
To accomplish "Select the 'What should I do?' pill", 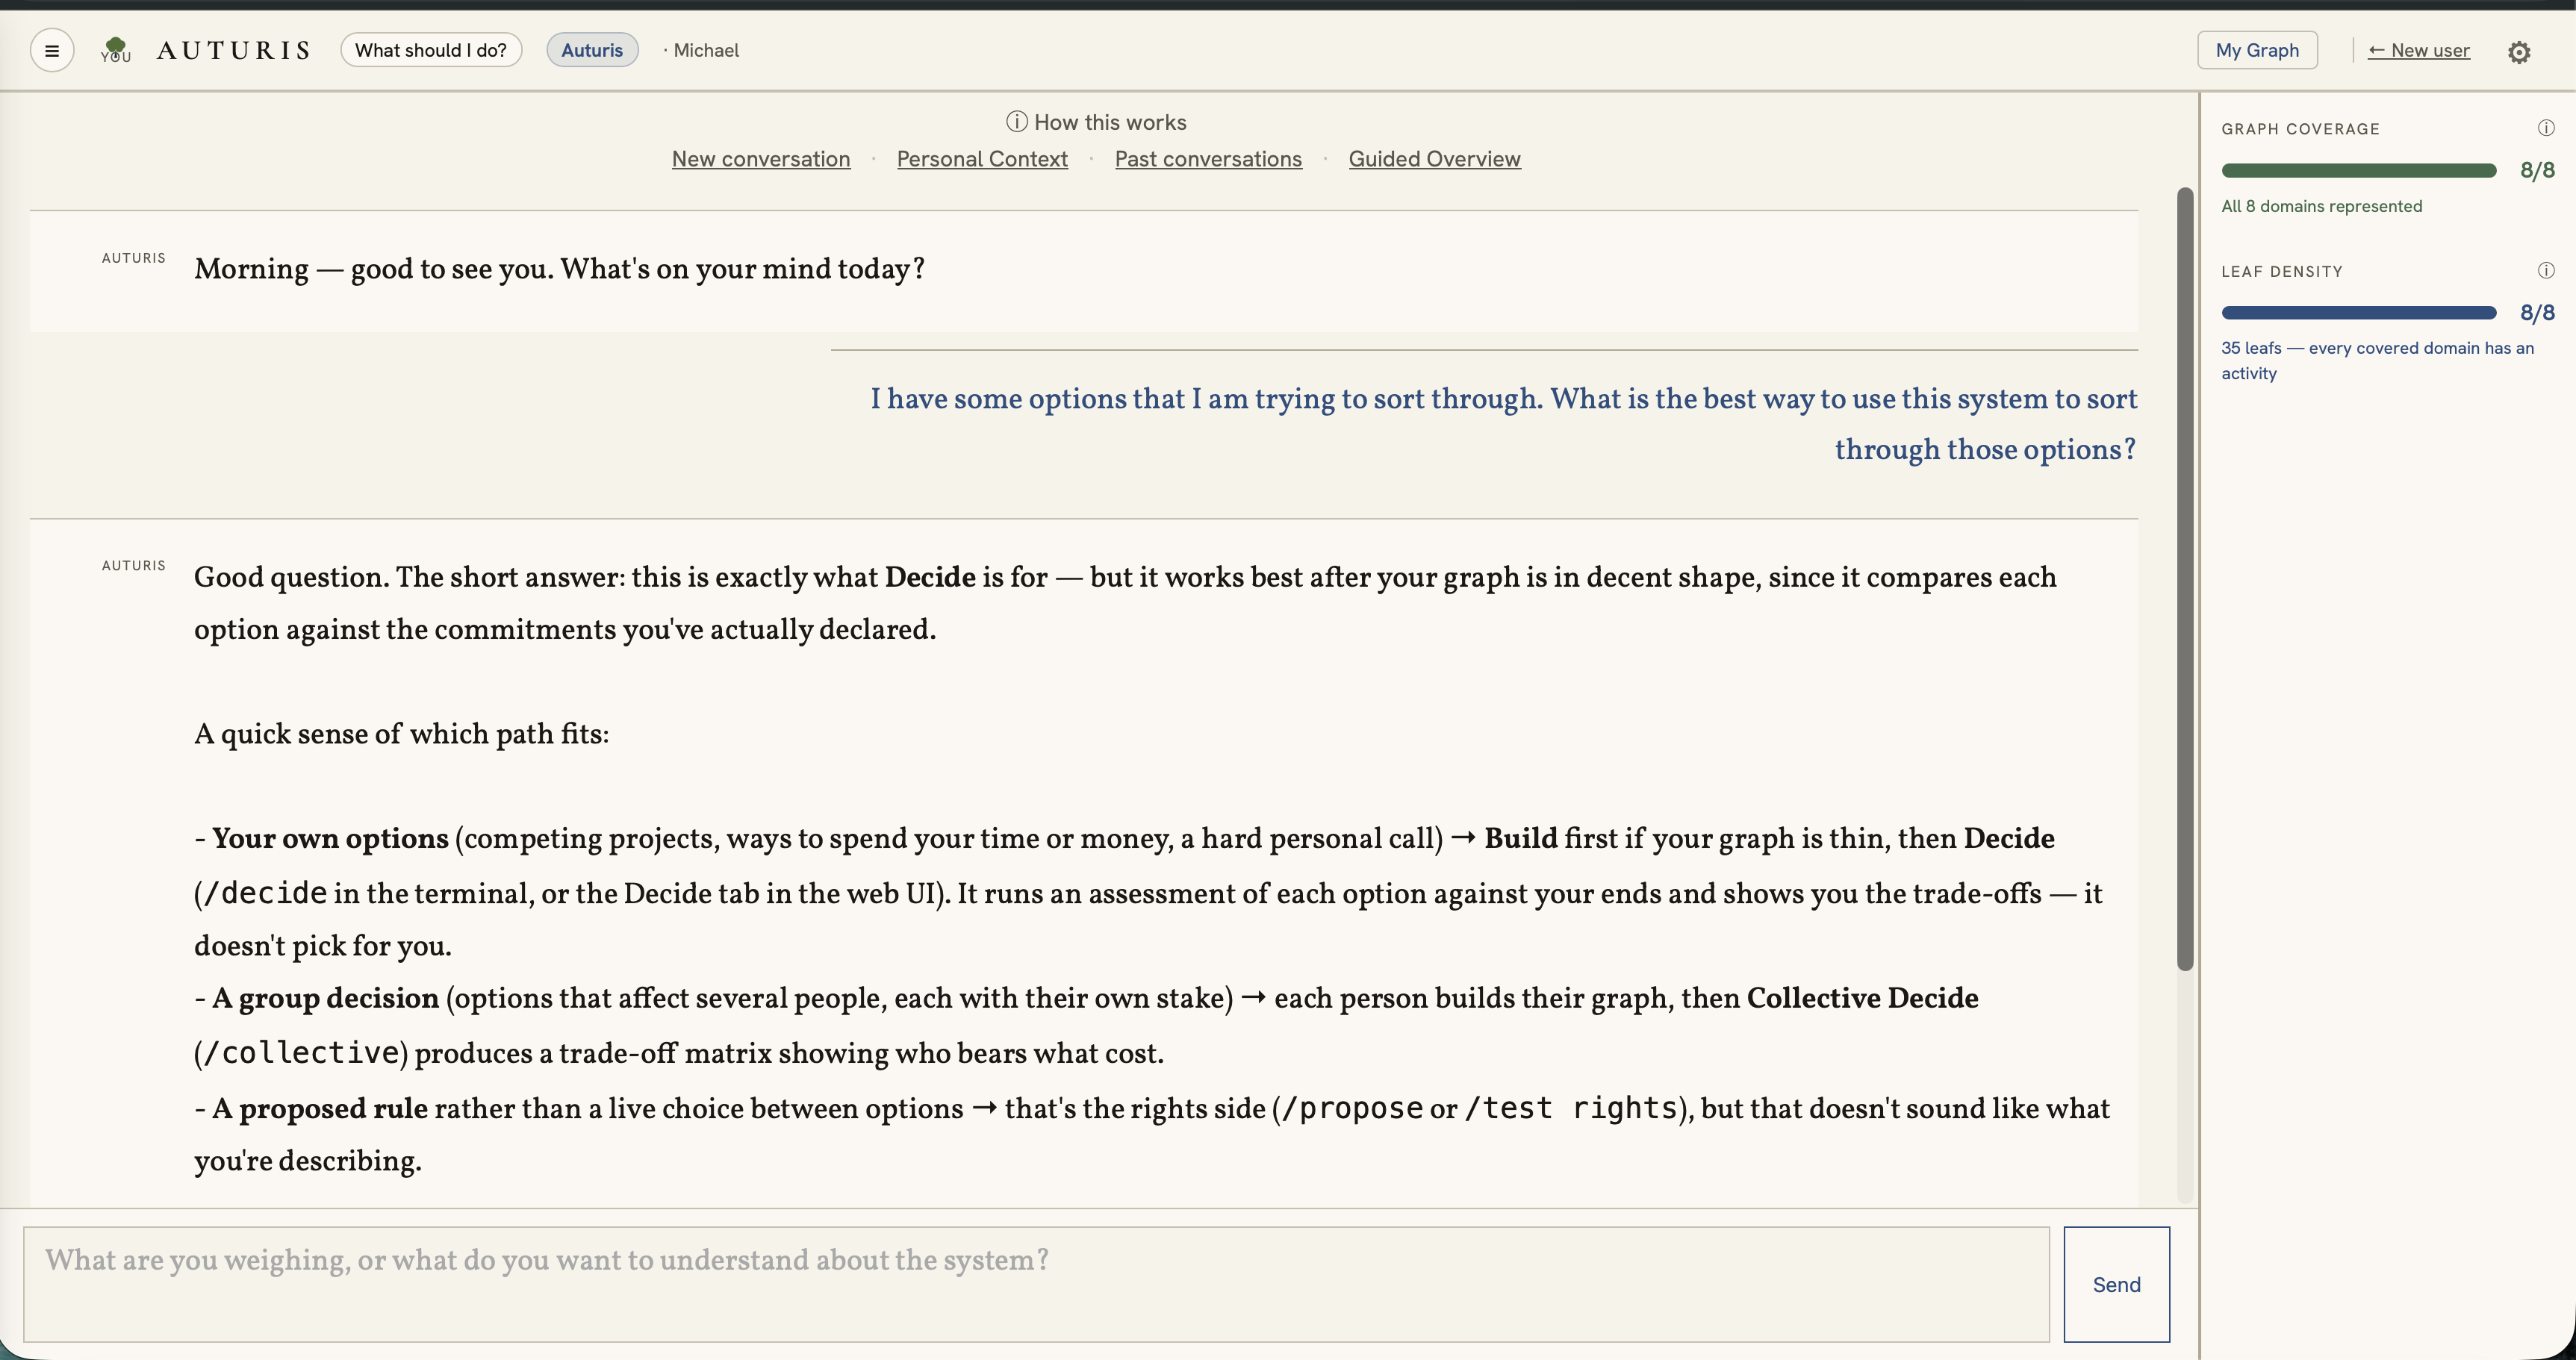I will point(431,50).
